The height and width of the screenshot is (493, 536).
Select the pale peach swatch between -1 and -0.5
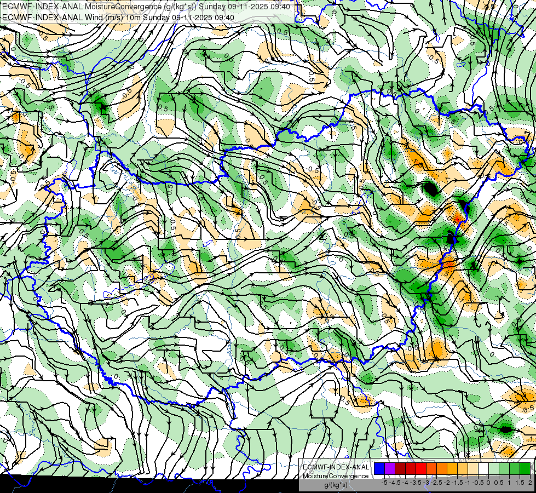coord(473,468)
